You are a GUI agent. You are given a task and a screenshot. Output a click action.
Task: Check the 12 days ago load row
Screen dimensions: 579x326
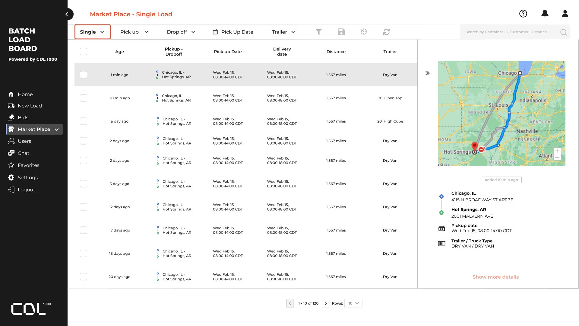pos(84,207)
